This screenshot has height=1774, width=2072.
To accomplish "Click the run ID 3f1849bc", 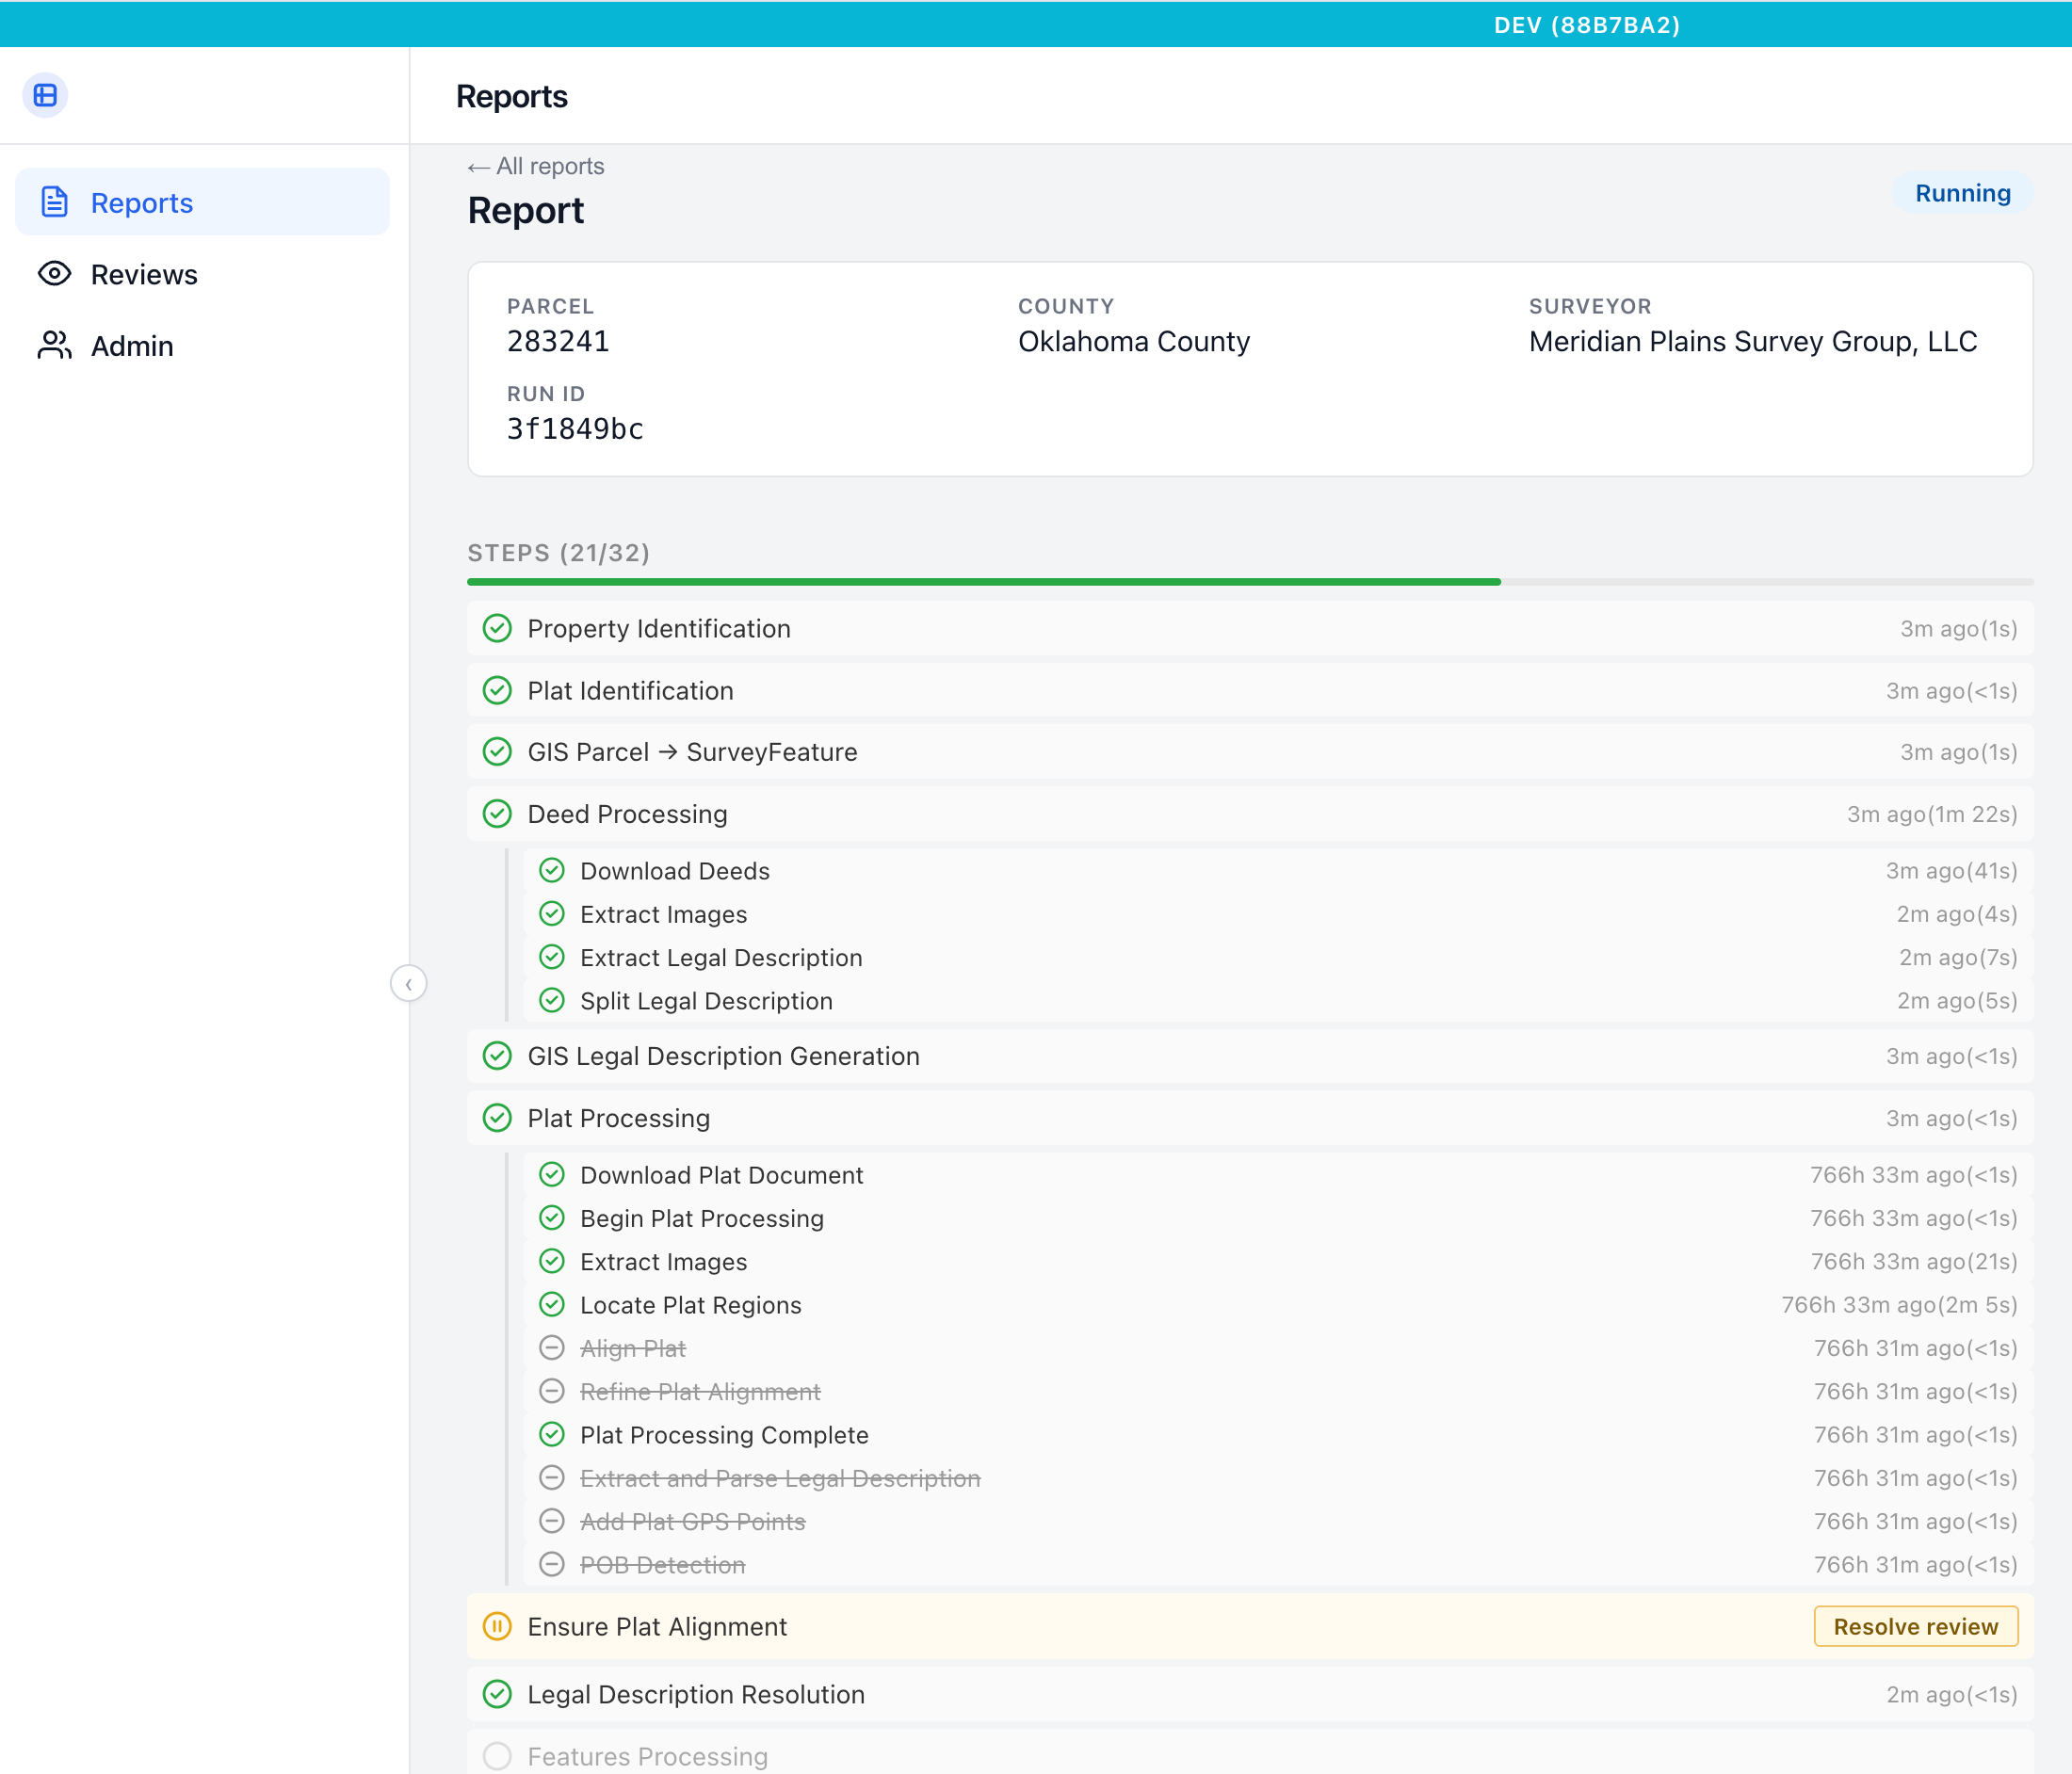I will (575, 429).
